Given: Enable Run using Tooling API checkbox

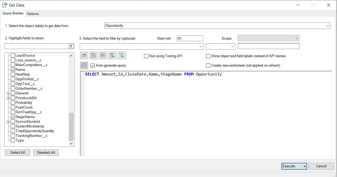Looking at the screenshot, I should pos(146,56).
